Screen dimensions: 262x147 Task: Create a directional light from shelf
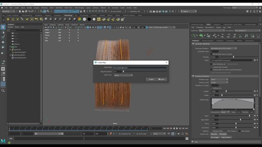(x=13, y=19)
